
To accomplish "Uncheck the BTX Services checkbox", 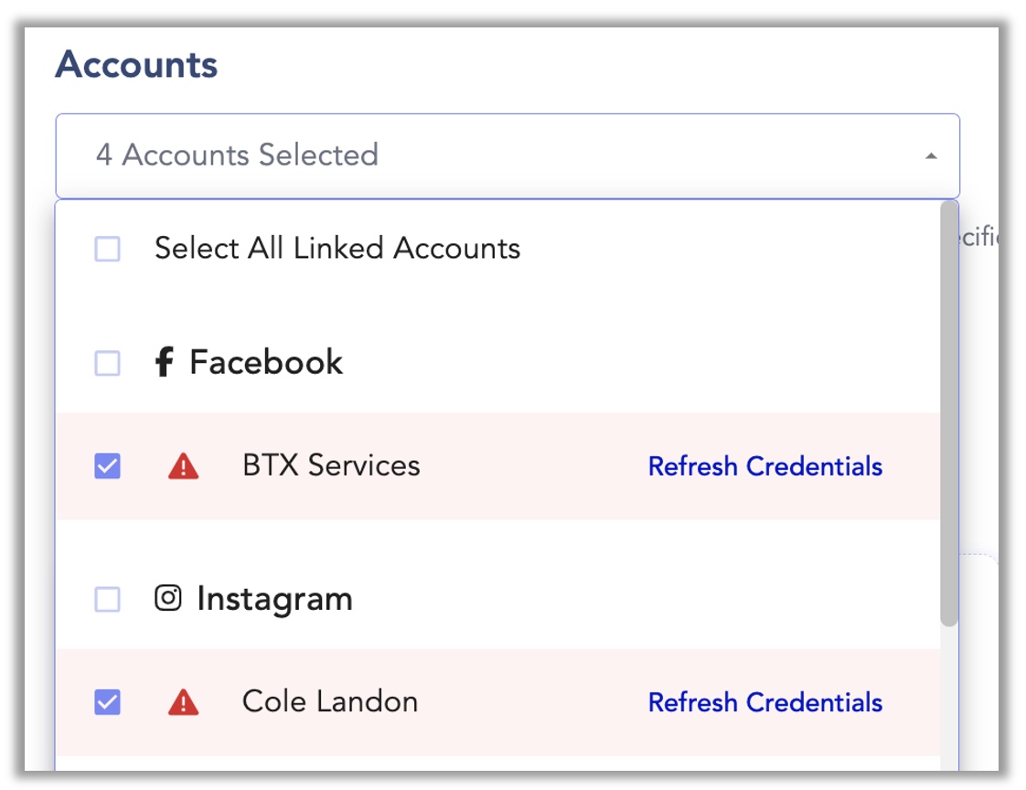I will tap(107, 466).
